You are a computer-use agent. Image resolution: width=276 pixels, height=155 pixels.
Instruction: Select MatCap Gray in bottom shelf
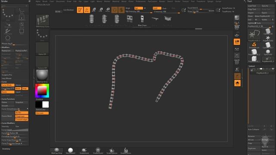pos(56,151)
